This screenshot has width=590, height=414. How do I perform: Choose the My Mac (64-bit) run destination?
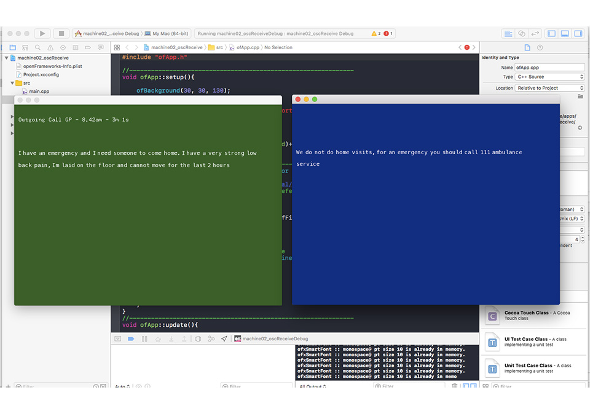167,33
